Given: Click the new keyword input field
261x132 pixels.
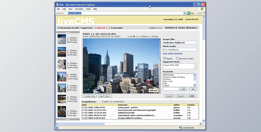Looking at the screenshot, I should tap(171, 89).
